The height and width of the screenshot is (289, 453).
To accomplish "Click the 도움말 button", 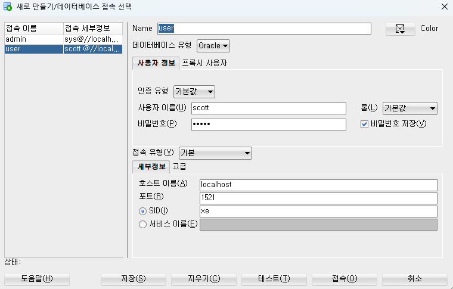I will point(37,279).
